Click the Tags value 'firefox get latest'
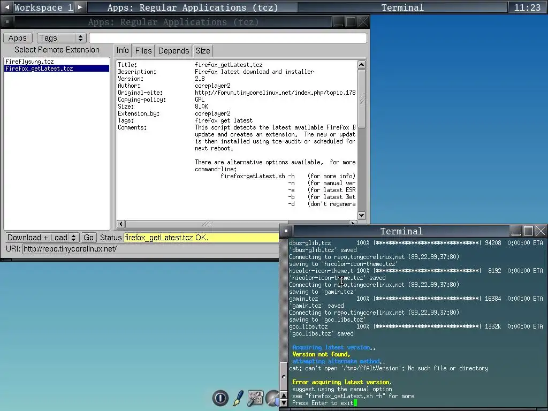The width and height of the screenshot is (548, 411). 224,120
